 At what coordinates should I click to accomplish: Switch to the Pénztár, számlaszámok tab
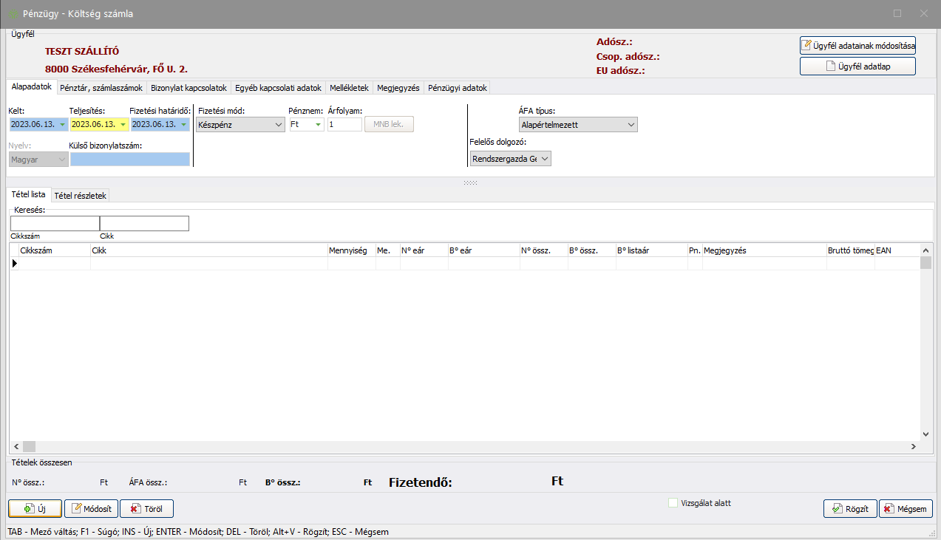pos(101,87)
